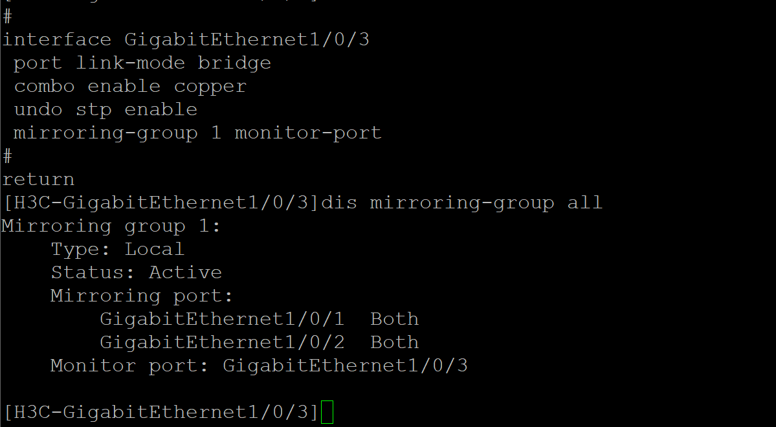This screenshot has width=776, height=427.
Task: Click the 'return' line
Action: [38, 179]
